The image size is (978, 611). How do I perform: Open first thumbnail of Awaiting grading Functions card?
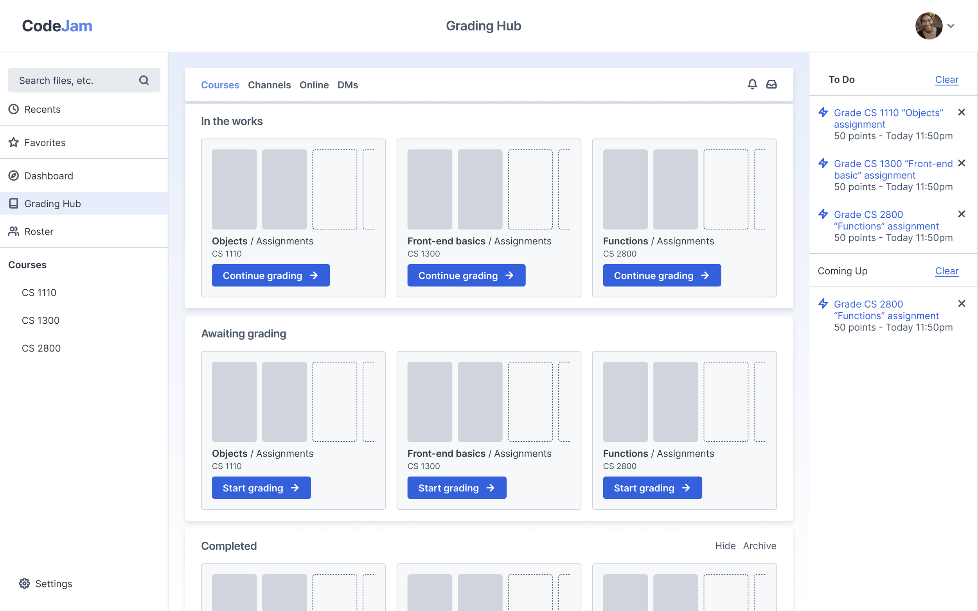point(626,402)
